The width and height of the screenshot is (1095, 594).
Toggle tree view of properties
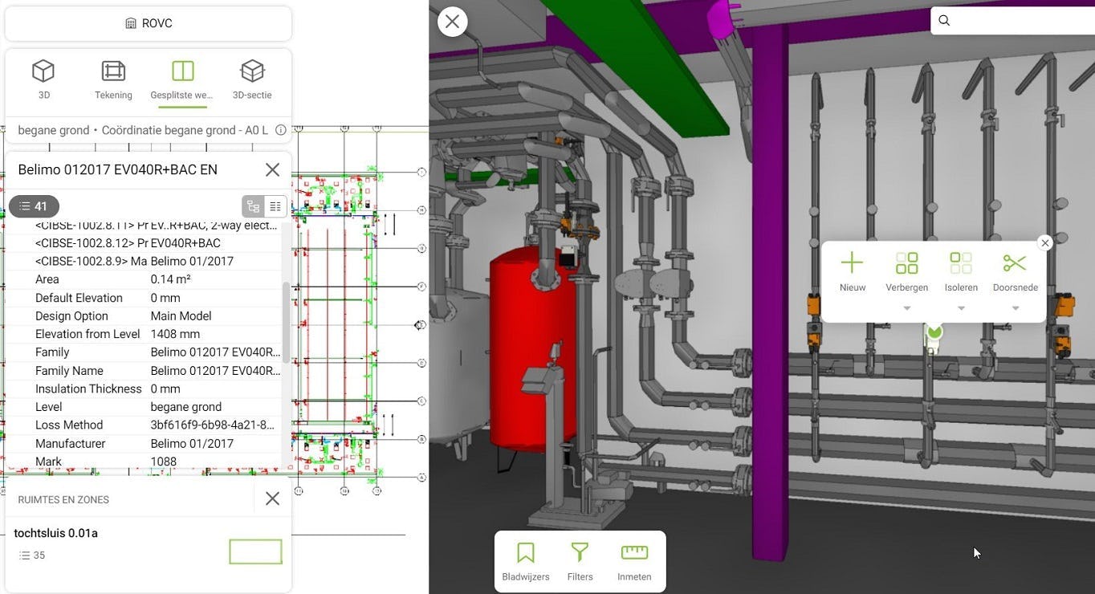point(253,206)
